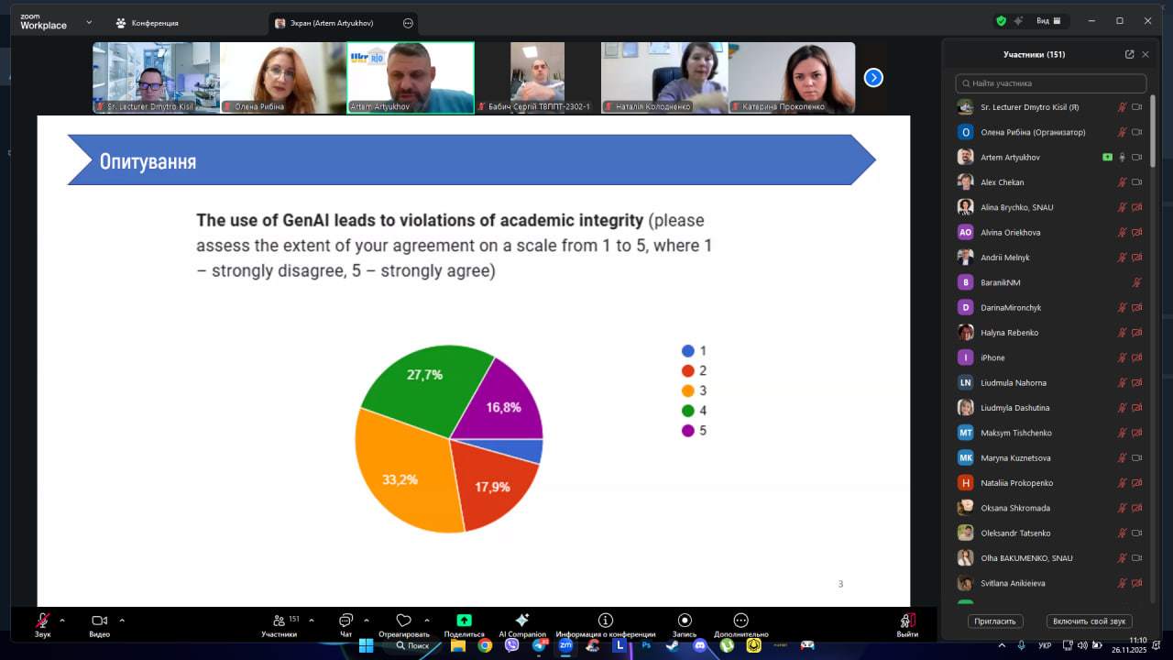Select the Экран (Artem Artyukhov) tab
1173x660 pixels.
point(334,23)
